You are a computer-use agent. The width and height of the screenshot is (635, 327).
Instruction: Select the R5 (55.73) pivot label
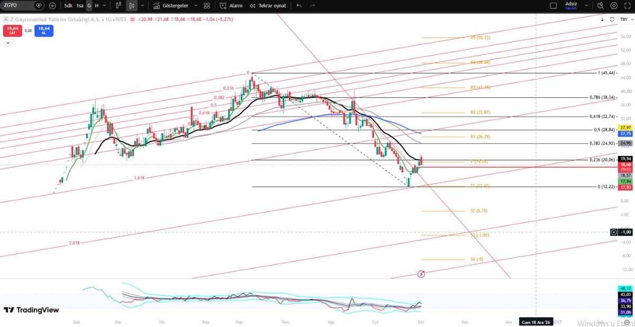480,38
